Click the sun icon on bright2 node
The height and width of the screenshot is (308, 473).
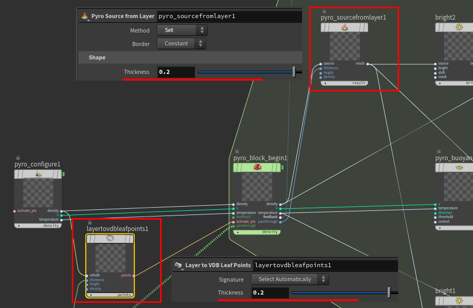459,27
